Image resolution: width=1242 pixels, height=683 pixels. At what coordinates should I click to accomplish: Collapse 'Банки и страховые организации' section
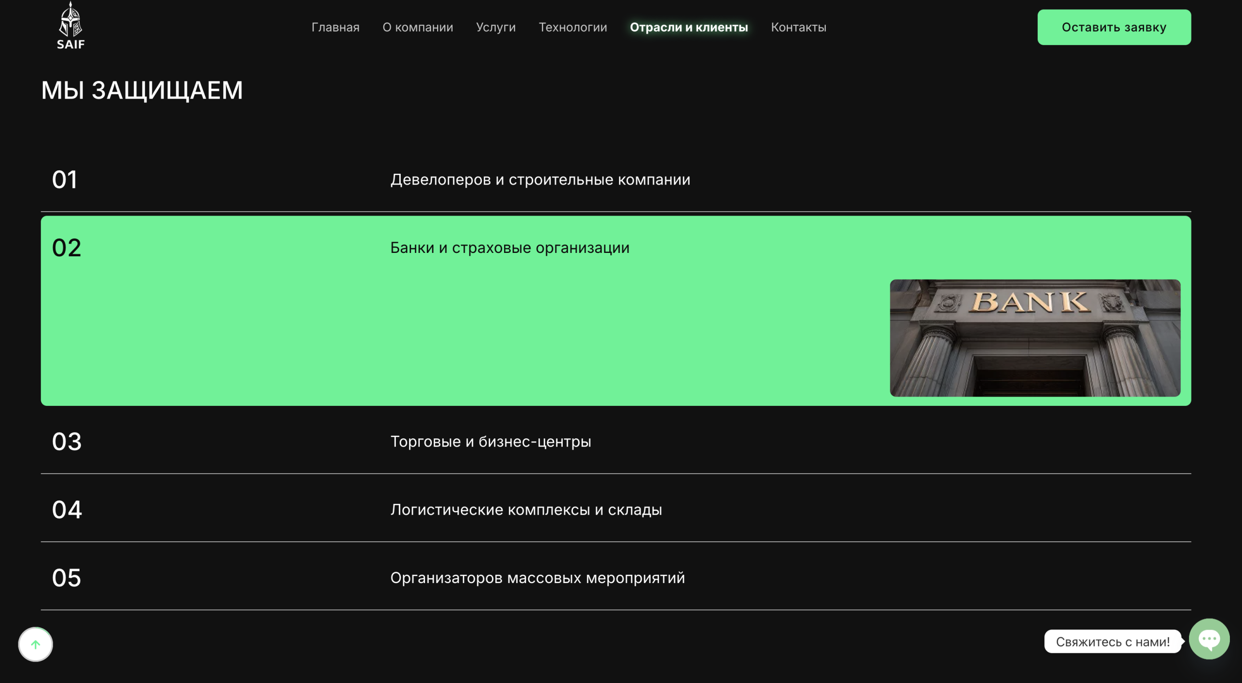click(x=509, y=248)
